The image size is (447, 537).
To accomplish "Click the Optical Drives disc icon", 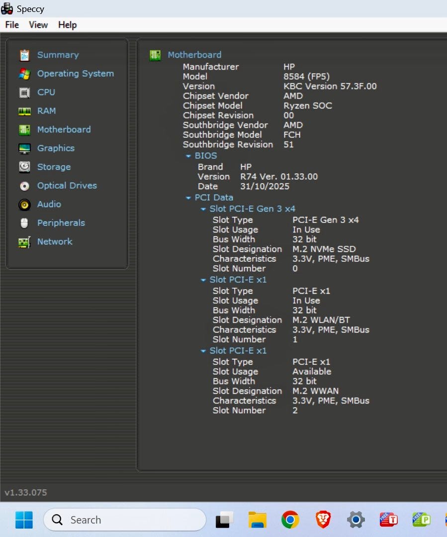I will (x=24, y=186).
